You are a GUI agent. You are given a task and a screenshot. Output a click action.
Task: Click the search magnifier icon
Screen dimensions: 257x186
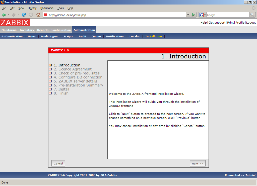pos(252,15)
